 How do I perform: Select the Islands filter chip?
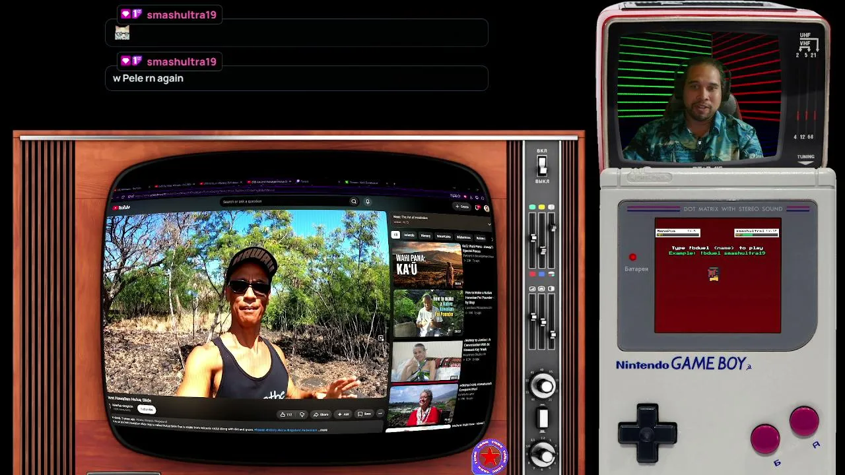point(409,236)
